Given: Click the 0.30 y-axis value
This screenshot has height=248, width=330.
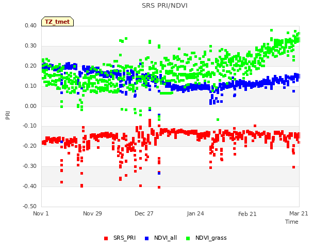Looking at the screenshot, I should coord(31,46).
